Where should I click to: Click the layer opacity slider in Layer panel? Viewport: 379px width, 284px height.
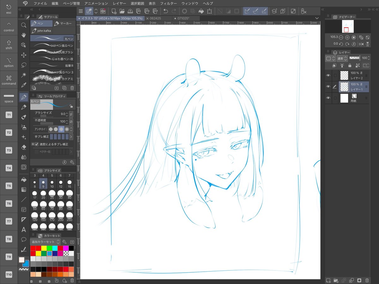click(355, 58)
